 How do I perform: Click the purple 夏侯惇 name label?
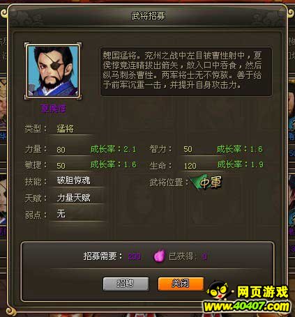click(53, 109)
